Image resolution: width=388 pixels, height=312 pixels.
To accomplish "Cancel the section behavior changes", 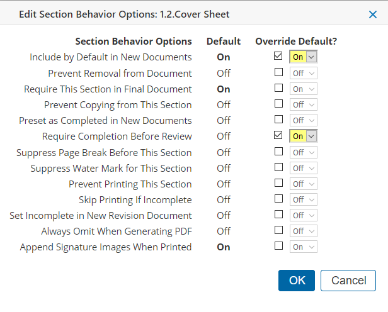I will coord(348,281).
